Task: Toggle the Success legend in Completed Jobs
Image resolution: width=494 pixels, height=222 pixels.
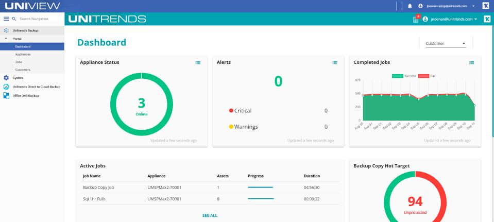Action: pyautogui.click(x=404, y=76)
